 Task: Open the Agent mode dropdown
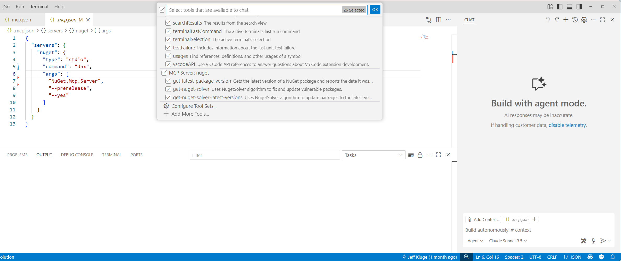[x=475, y=241]
